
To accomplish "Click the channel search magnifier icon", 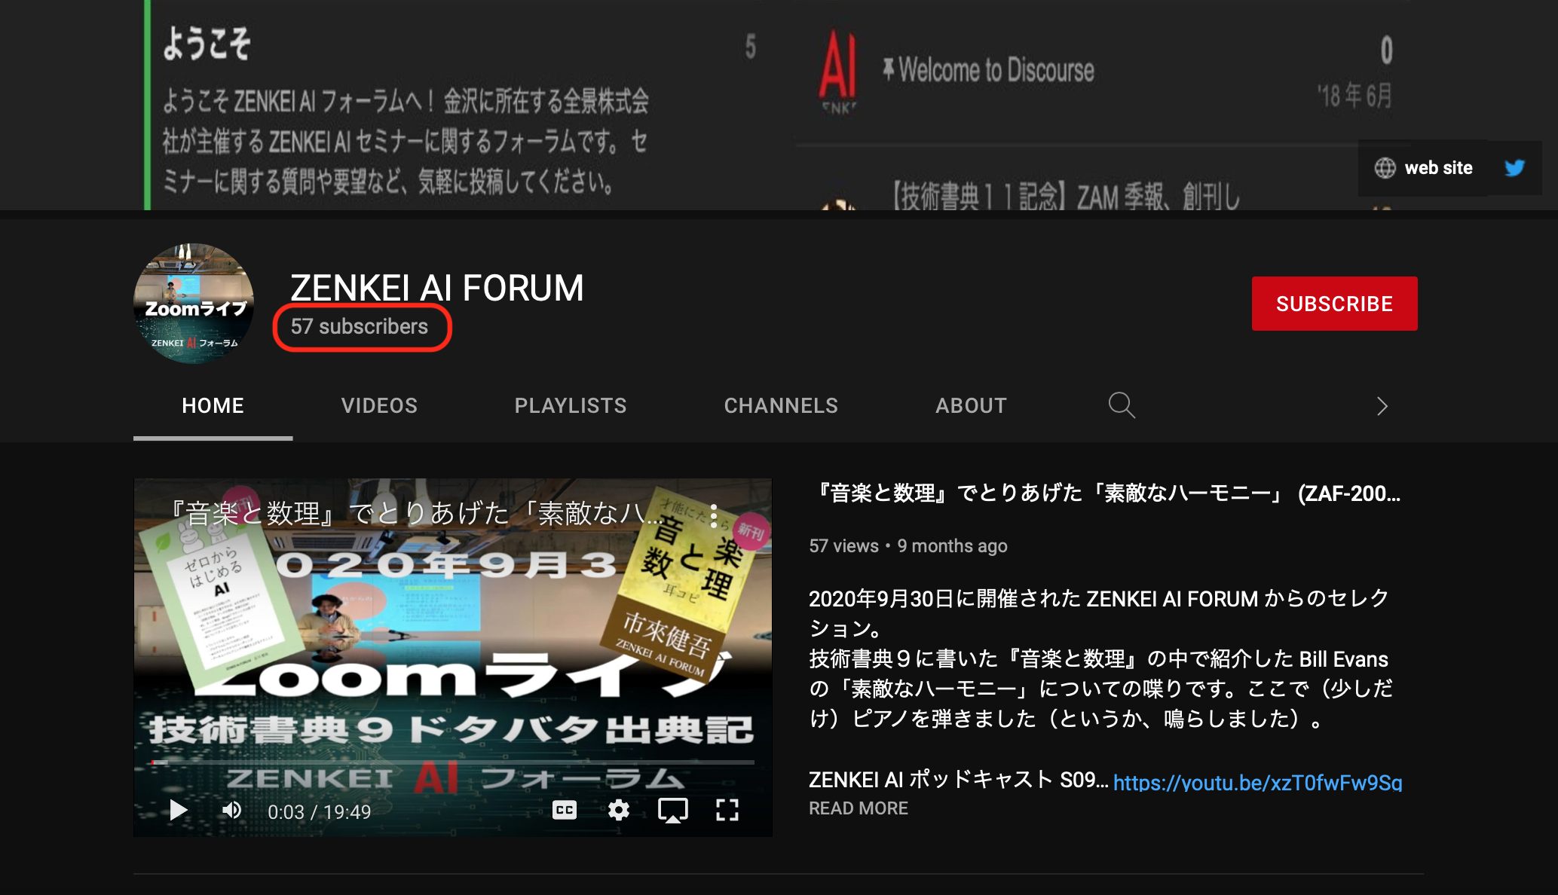I will tap(1122, 405).
